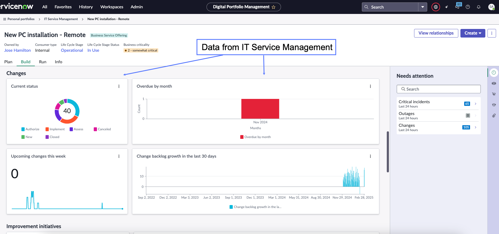Toggle New legend swatch
This screenshot has height=234, width=499.
[23, 137]
